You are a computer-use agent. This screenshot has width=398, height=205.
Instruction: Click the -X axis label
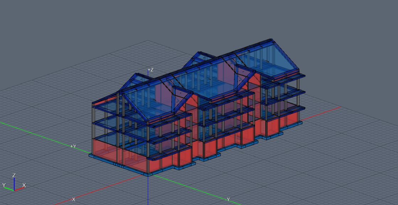pos(73,199)
